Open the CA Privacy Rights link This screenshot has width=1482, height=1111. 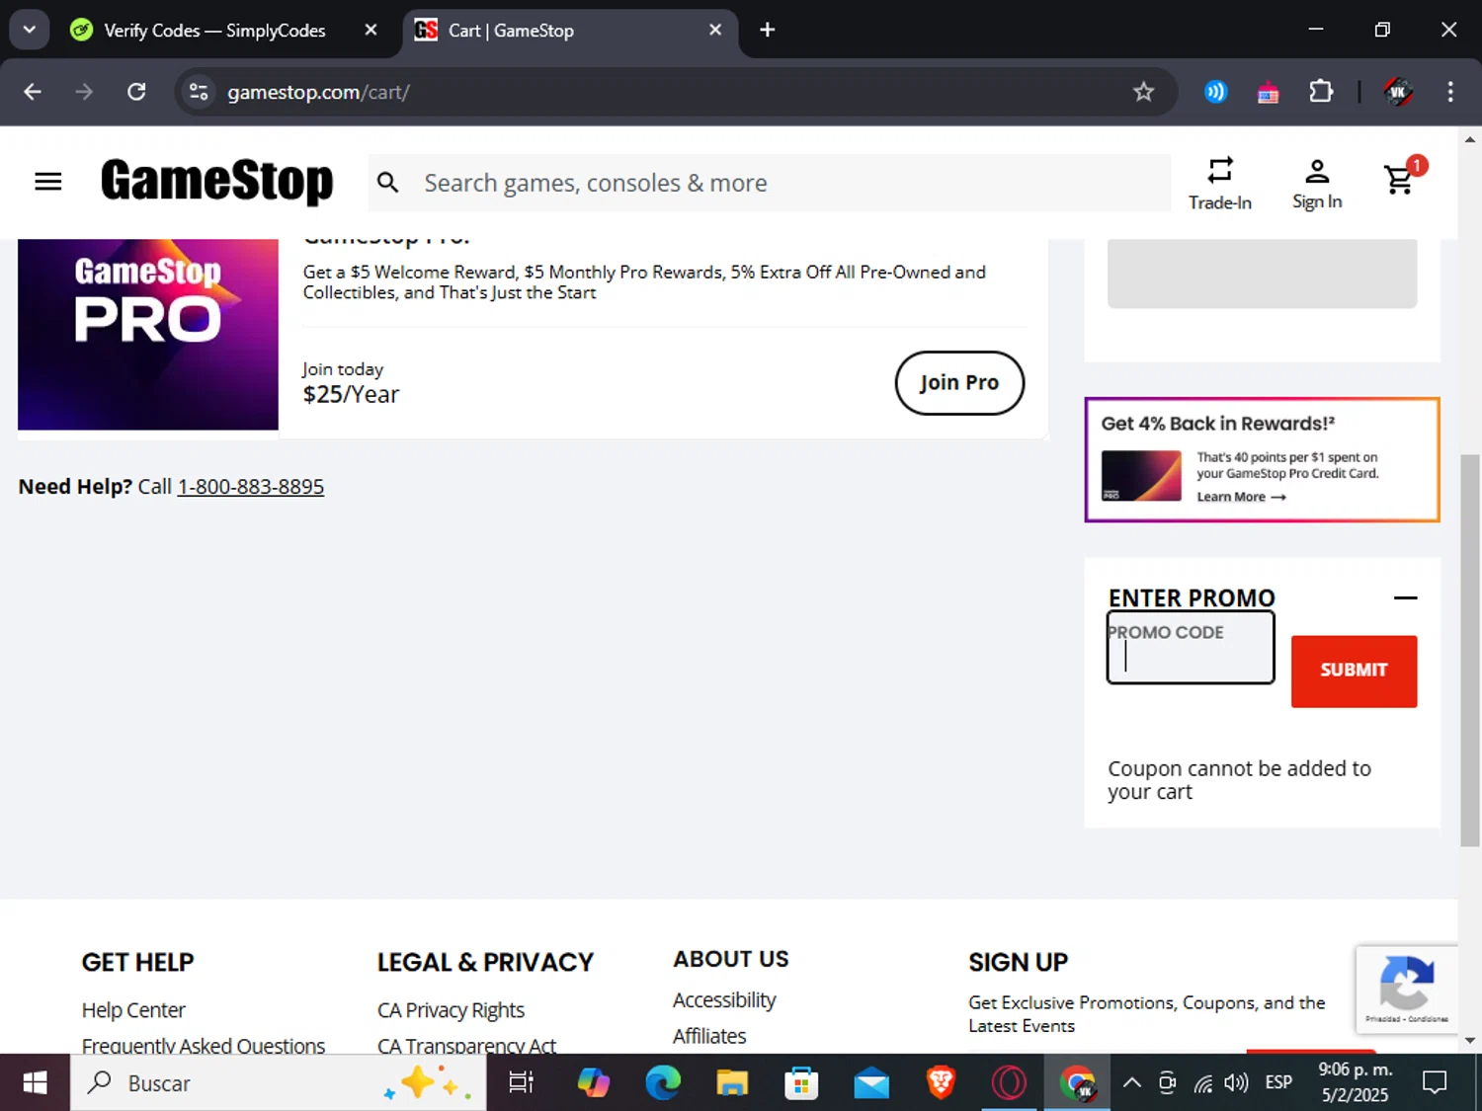[x=451, y=1010]
